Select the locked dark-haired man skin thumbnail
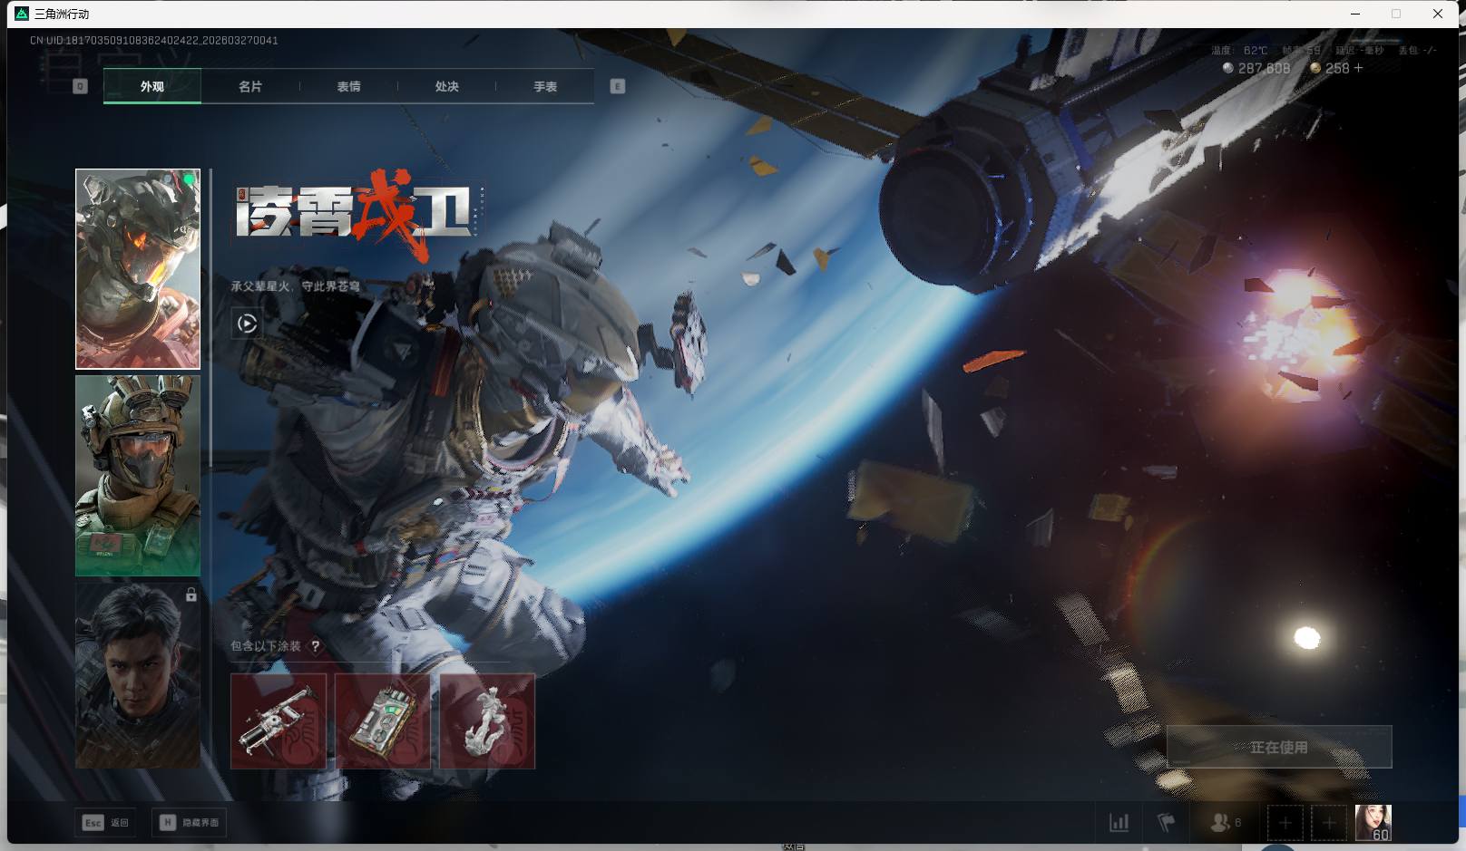 (x=138, y=675)
